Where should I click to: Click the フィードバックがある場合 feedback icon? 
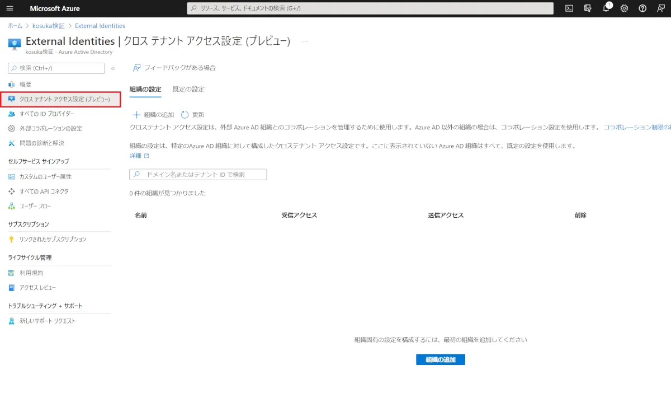[x=136, y=68]
